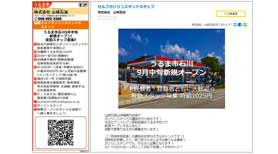Image resolution: width=278 pixels, height=154 pixels.
Task: Click the Facebook share icon
Action: tap(240, 24)
